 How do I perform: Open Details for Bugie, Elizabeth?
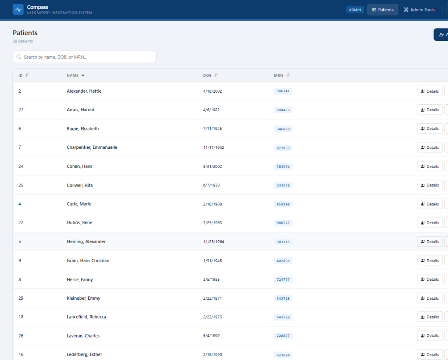[x=430, y=129]
